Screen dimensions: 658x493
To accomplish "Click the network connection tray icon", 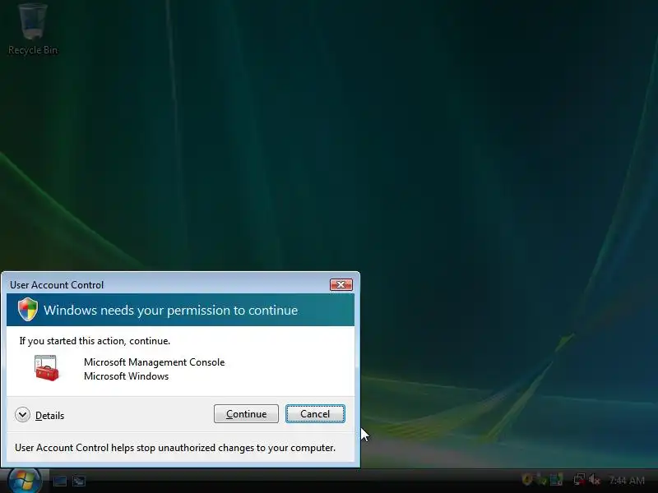I will click(x=580, y=480).
